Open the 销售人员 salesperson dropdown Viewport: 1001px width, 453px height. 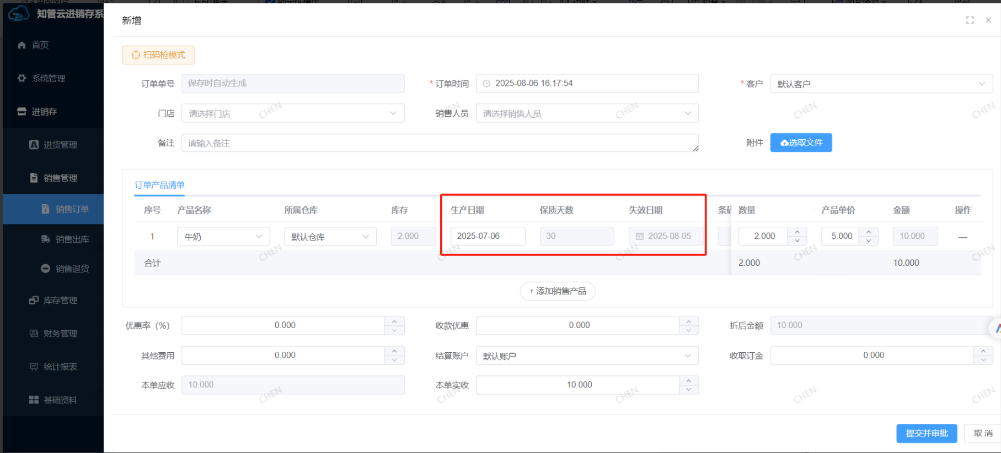tap(587, 113)
